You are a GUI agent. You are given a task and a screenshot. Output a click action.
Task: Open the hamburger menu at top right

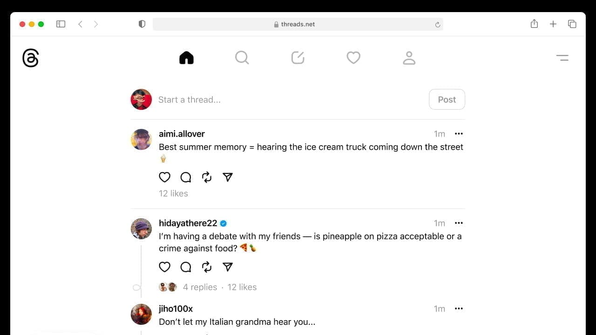(x=562, y=58)
